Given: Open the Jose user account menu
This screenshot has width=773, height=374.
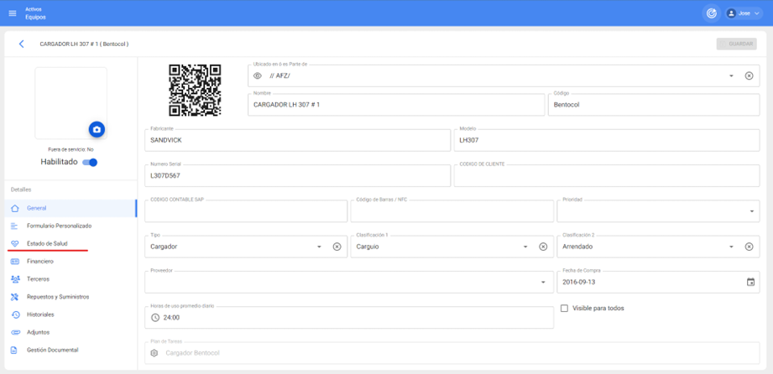Looking at the screenshot, I should 744,13.
